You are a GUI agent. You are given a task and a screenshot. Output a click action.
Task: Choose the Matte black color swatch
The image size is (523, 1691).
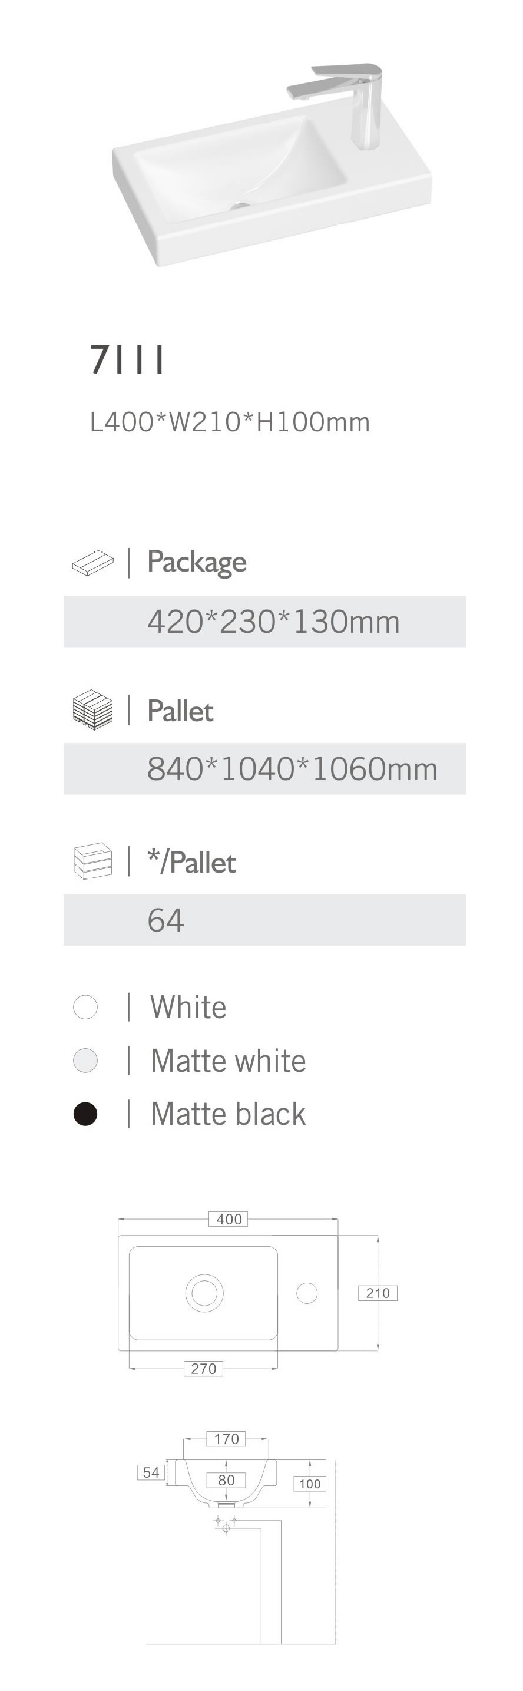coord(85,1114)
